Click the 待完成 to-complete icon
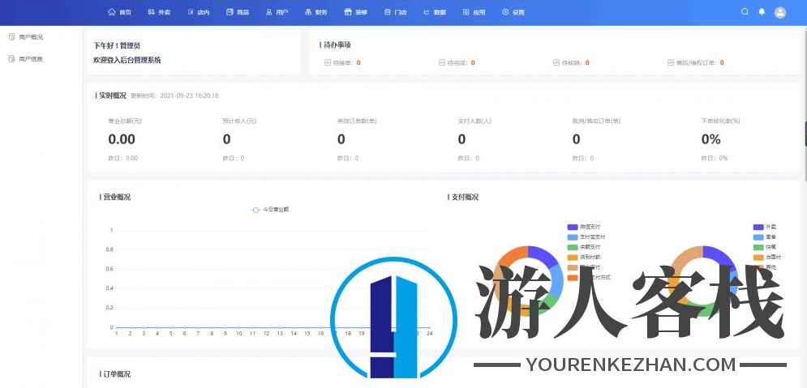Screen dimensions: 807x388 (x=441, y=62)
